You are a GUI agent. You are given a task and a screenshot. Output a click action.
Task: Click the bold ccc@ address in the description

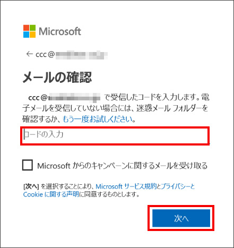point(64,98)
